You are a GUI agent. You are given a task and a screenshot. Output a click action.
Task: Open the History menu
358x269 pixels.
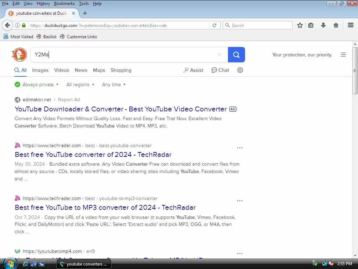point(43,4)
